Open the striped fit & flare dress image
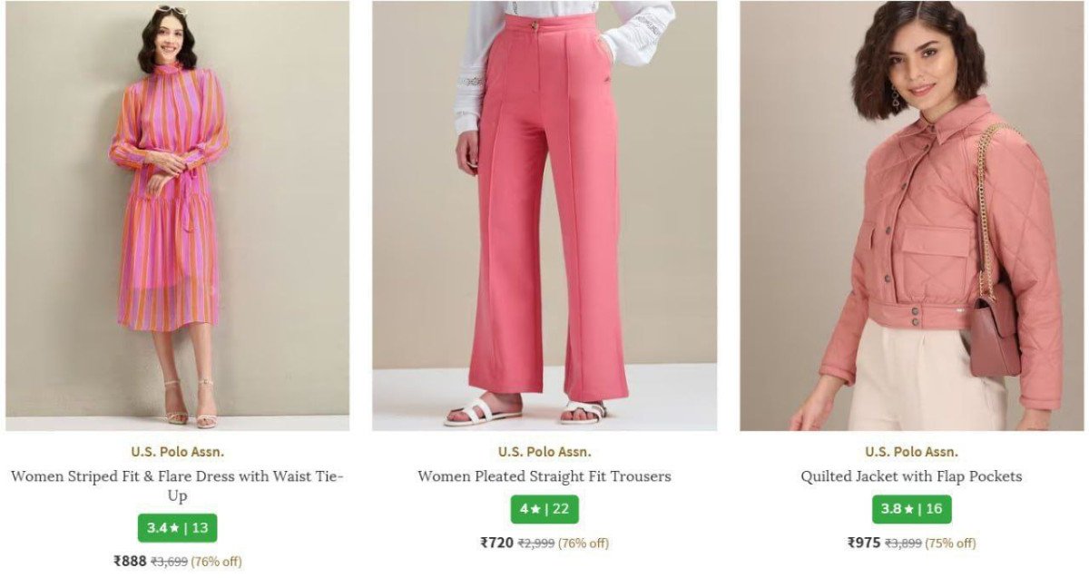Viewport: 1089px width, 578px height. tap(177, 215)
